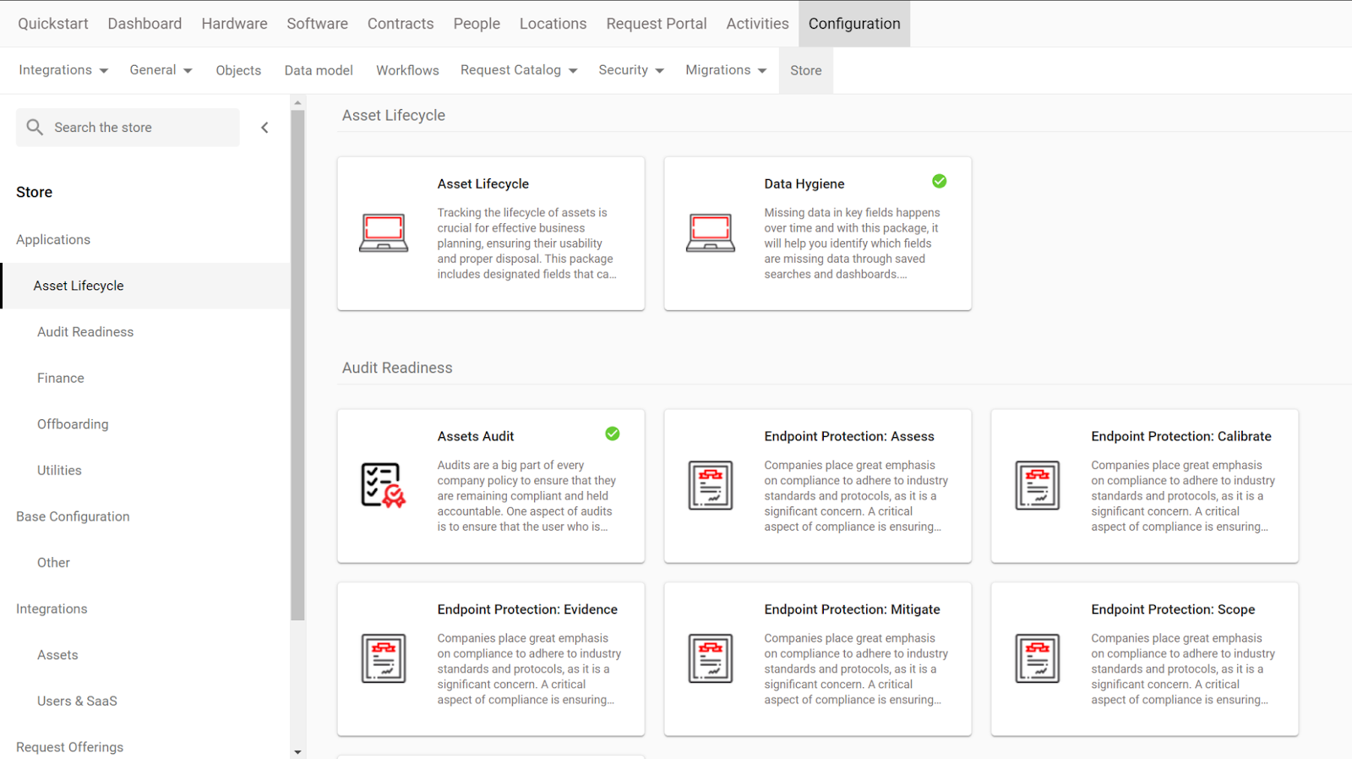This screenshot has width=1352, height=759.
Task: Click the green checkmark on Data Hygiene
Action: [939, 182]
